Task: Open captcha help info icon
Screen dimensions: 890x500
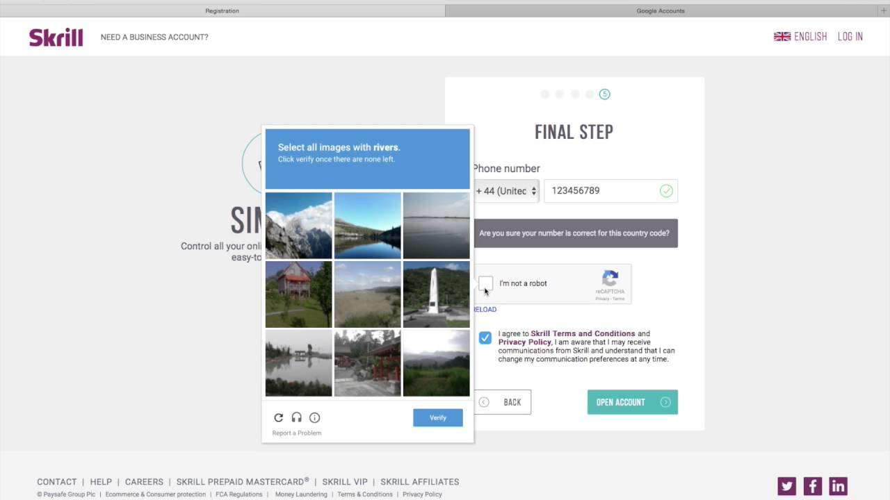Action: pyautogui.click(x=314, y=417)
